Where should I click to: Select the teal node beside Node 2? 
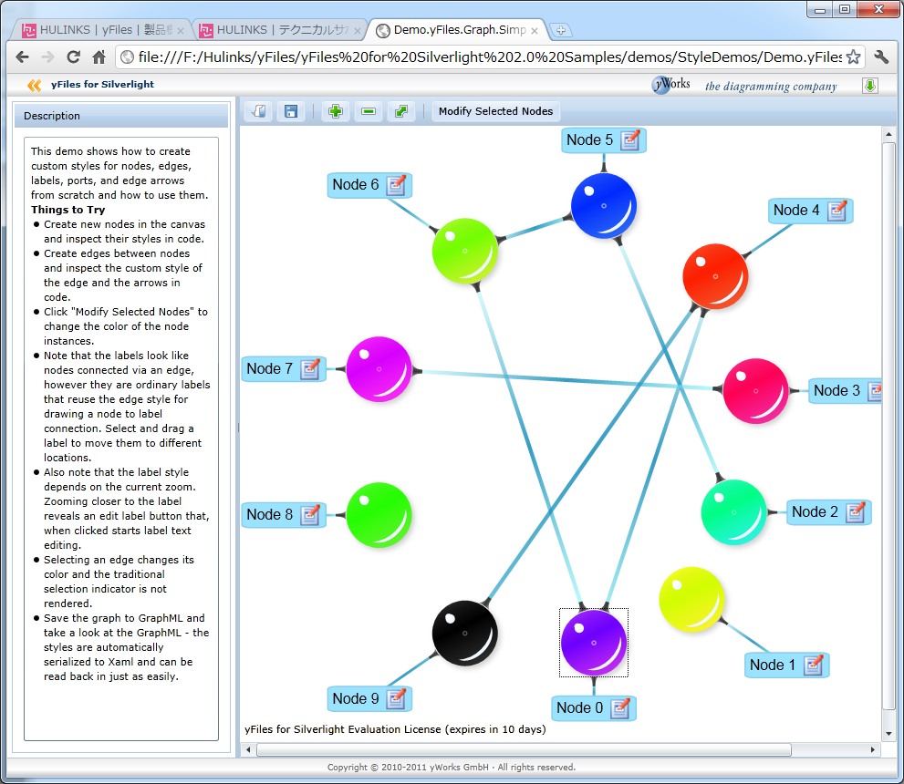click(733, 511)
